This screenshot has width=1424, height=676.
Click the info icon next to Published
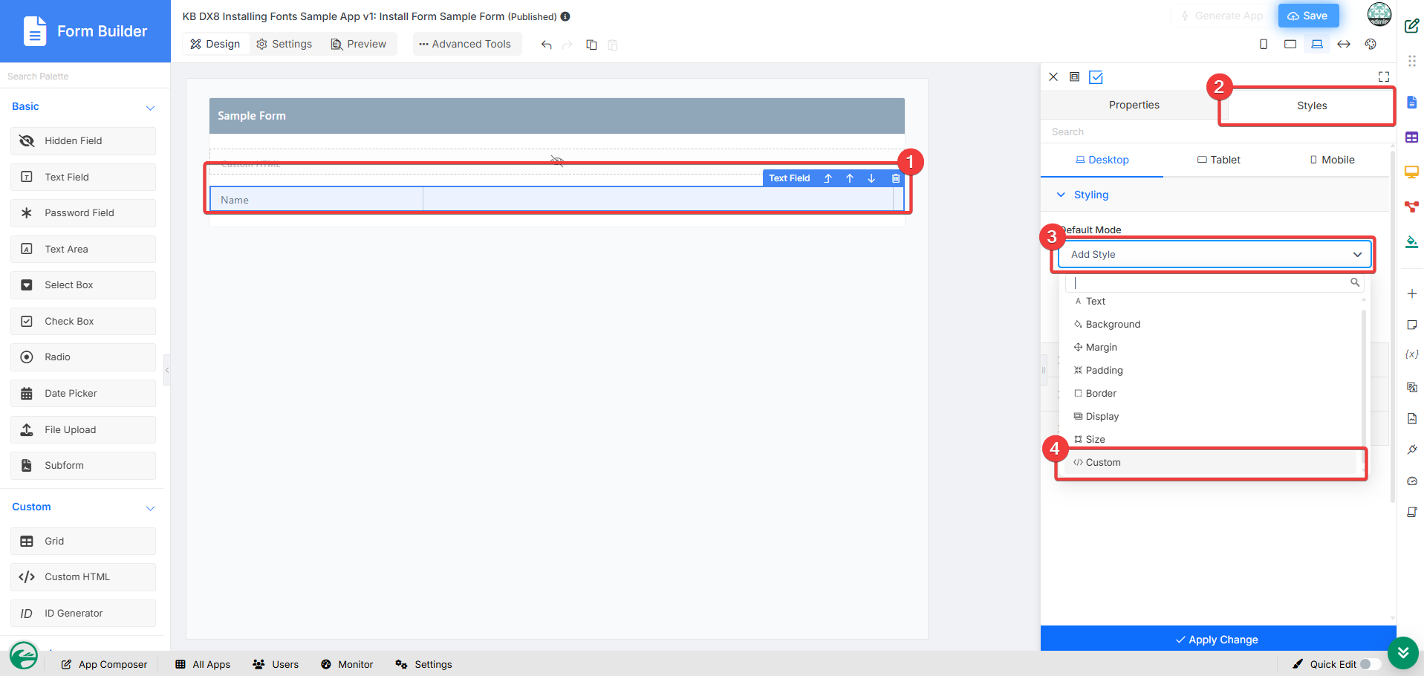pos(565,16)
